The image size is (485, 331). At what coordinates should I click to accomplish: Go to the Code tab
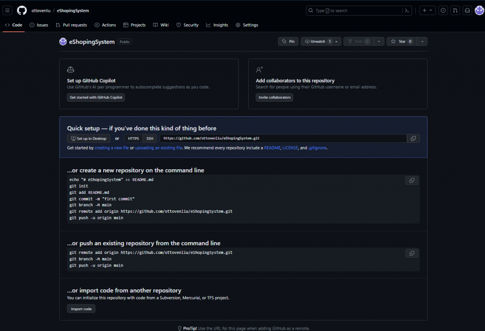tap(14, 25)
